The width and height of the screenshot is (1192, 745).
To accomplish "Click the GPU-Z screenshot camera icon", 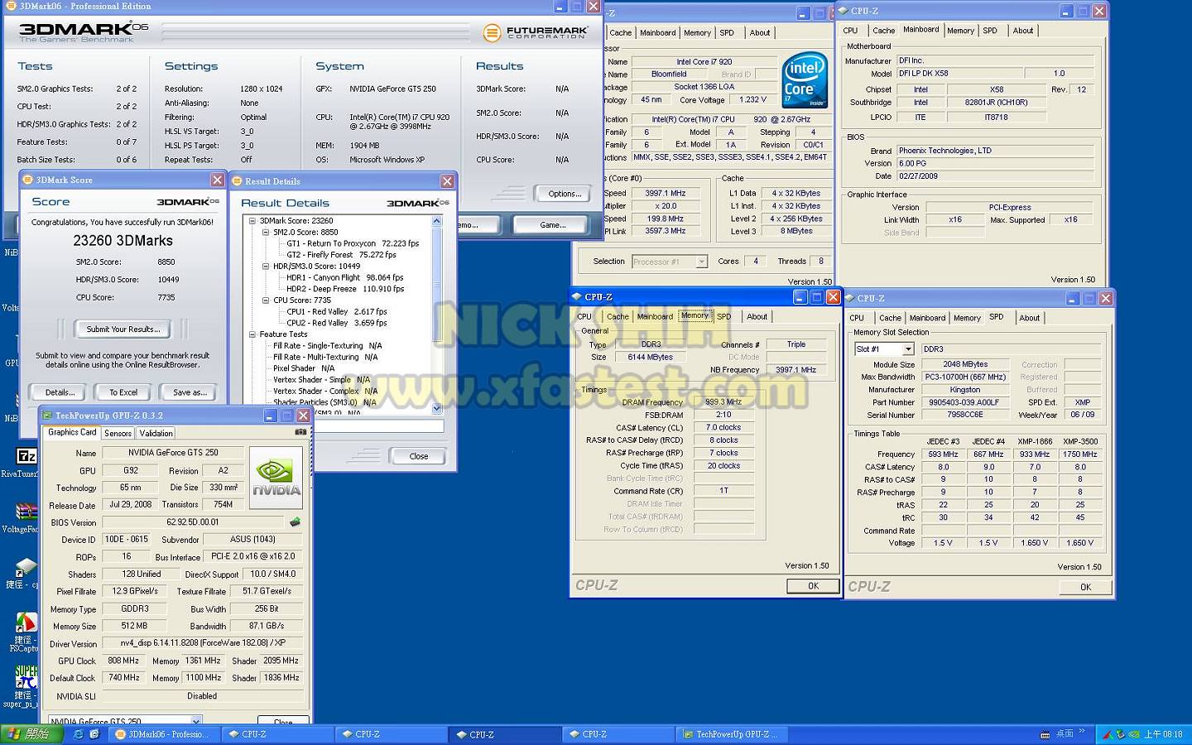I will pyautogui.click(x=300, y=432).
